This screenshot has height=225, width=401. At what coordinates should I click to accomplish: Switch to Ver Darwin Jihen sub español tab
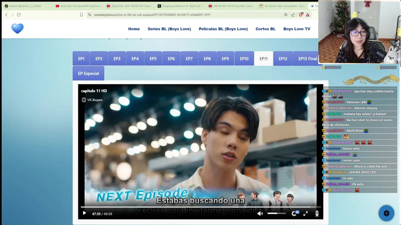pyautogui.click(x=282, y=6)
